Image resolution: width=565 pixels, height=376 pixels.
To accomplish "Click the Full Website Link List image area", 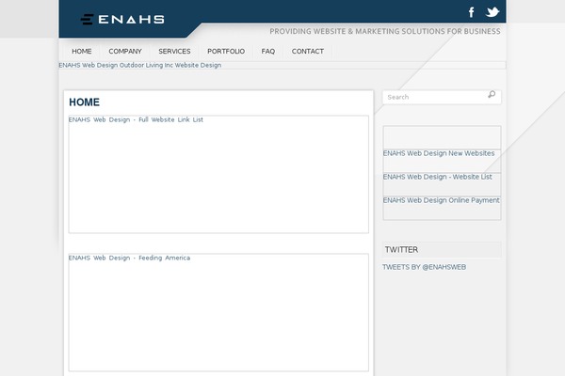I will pos(218,179).
